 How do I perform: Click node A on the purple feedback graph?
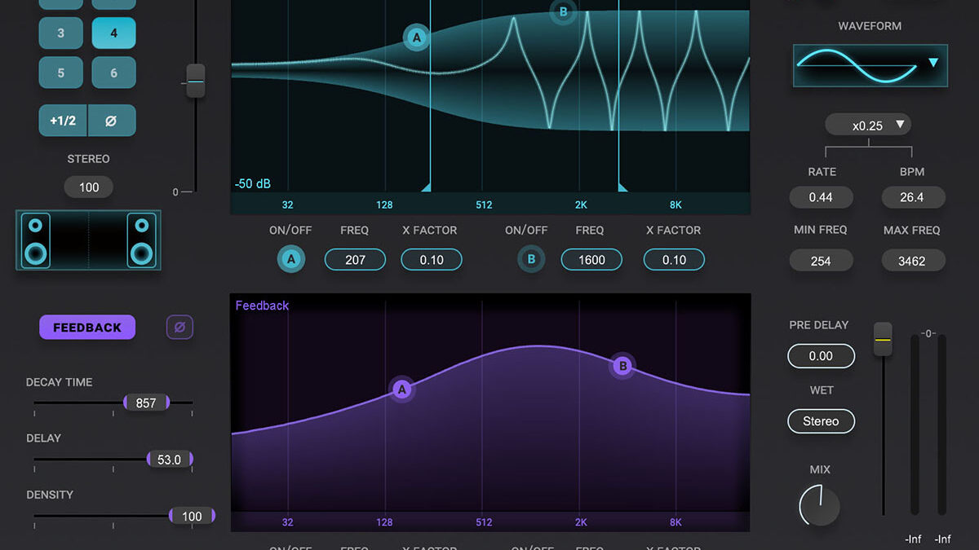click(x=401, y=389)
